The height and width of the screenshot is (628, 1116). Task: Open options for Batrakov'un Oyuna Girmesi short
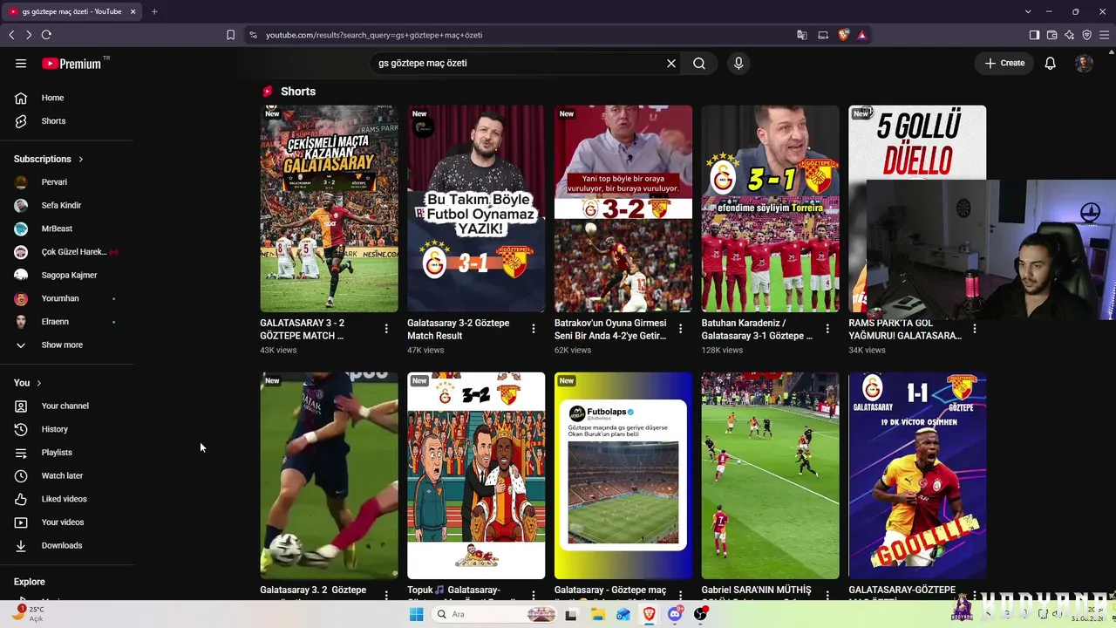(x=681, y=329)
